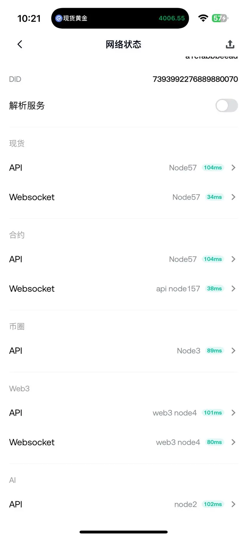Expand the 现货 API Node57 chevron
Viewport: 247px width, 538px height.
tap(234, 168)
